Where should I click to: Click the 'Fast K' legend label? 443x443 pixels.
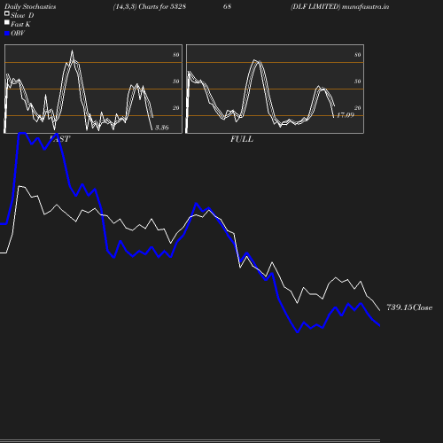click(x=20, y=24)
